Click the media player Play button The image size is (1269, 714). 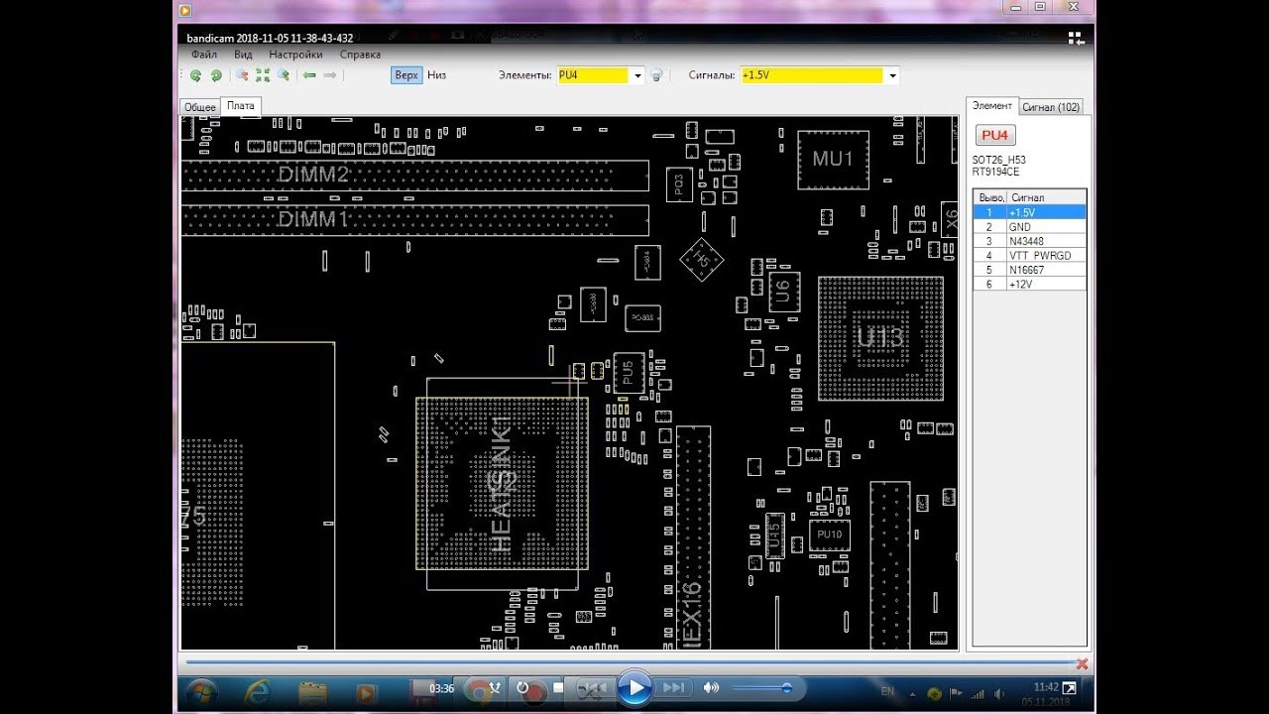634,687
